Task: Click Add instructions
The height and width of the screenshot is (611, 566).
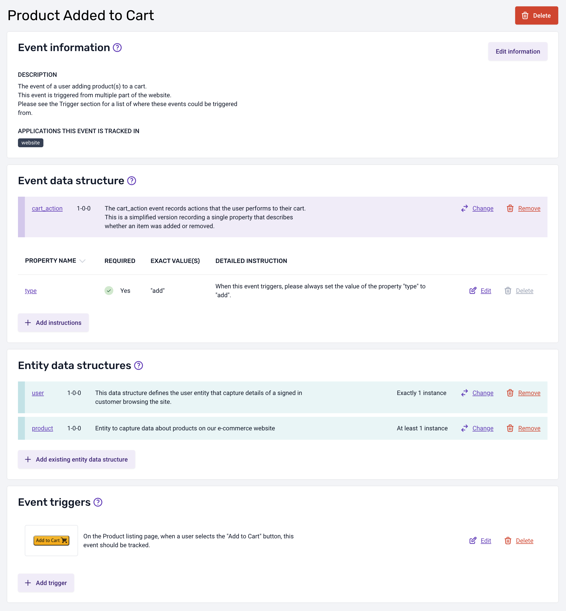Action: click(53, 323)
